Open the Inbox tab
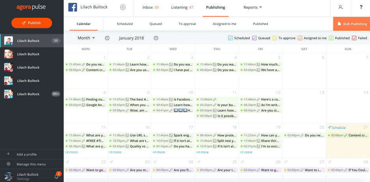370x182 pixels. click(150, 7)
